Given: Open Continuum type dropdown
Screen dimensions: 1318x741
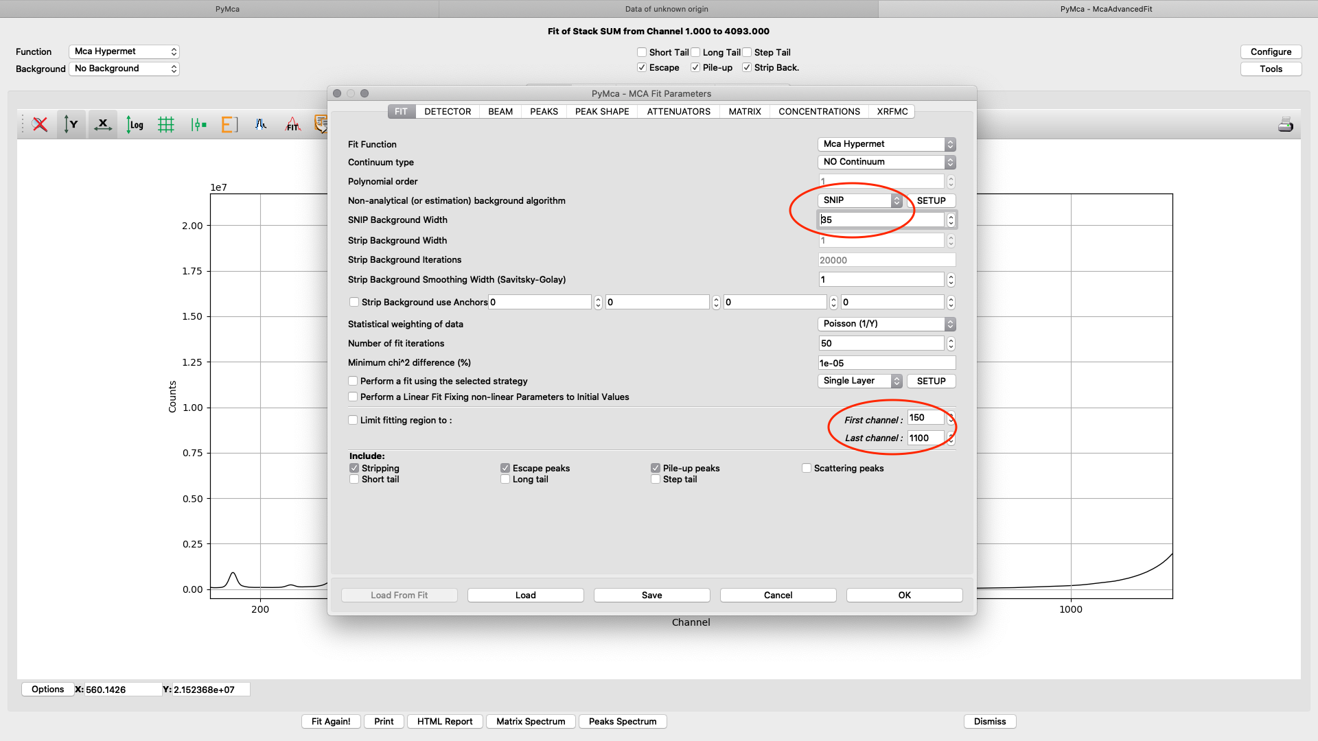Looking at the screenshot, I should (x=886, y=162).
